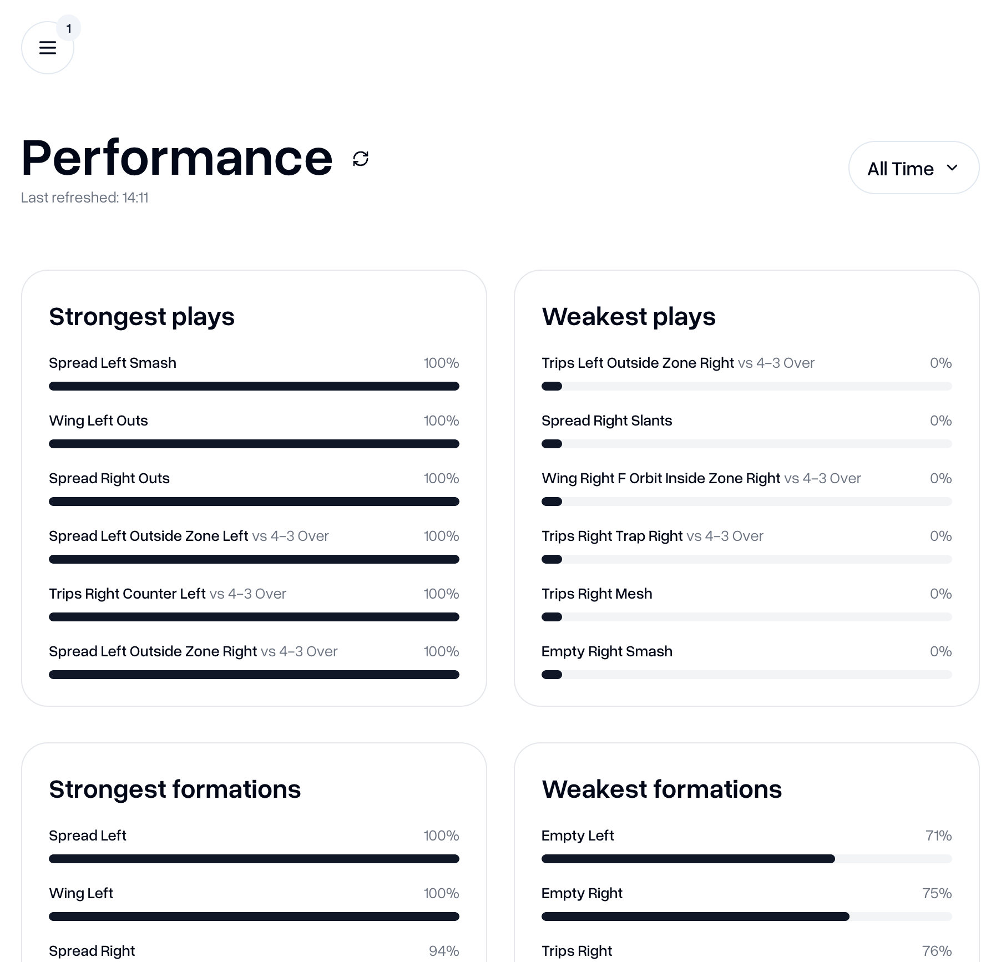This screenshot has width=1001, height=962.
Task: Select the Weakest plays heading
Action: coord(628,316)
